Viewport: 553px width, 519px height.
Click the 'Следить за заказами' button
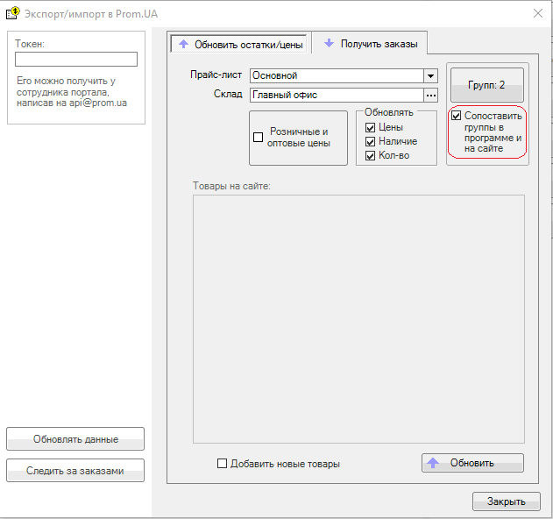click(x=75, y=471)
